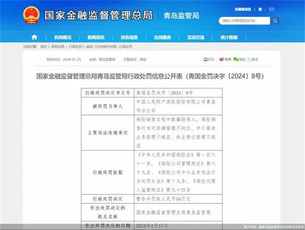
Task: Click the table label 被处罚当事人
Action: click(x=108, y=106)
